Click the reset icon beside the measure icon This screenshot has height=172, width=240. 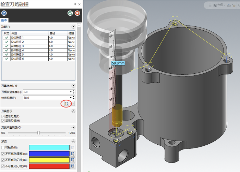(72, 104)
